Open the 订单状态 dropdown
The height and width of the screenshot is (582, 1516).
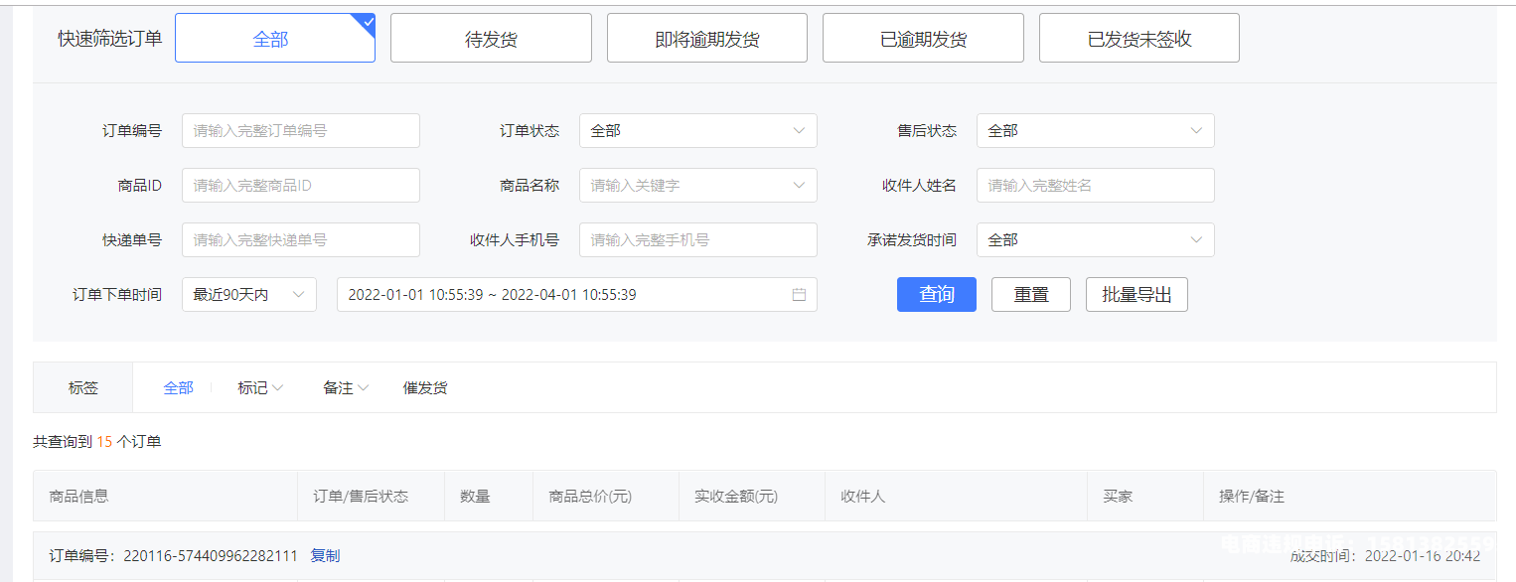[697, 131]
